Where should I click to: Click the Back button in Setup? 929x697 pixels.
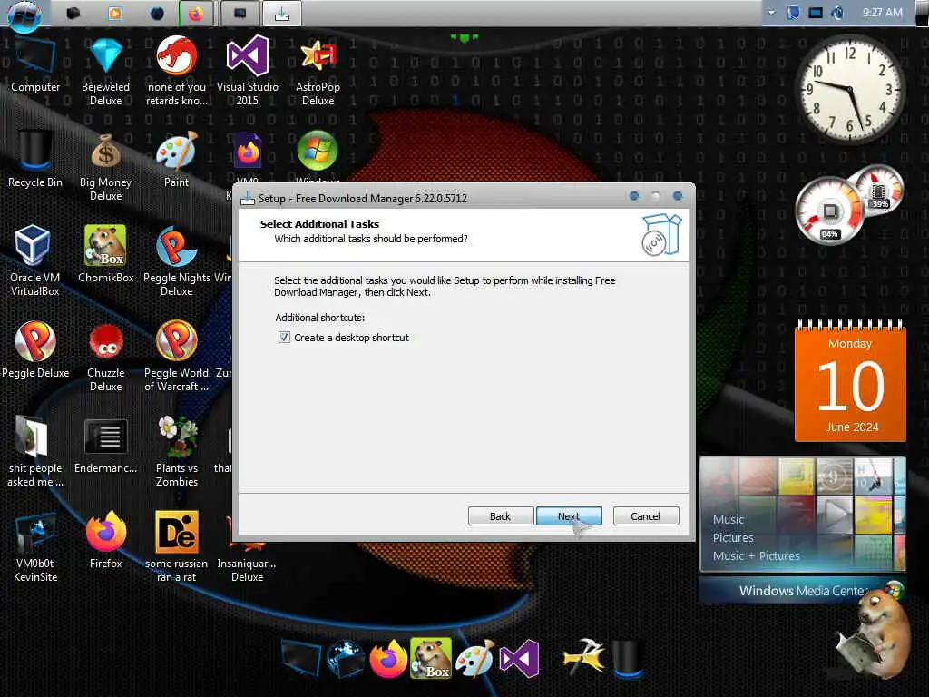(500, 516)
